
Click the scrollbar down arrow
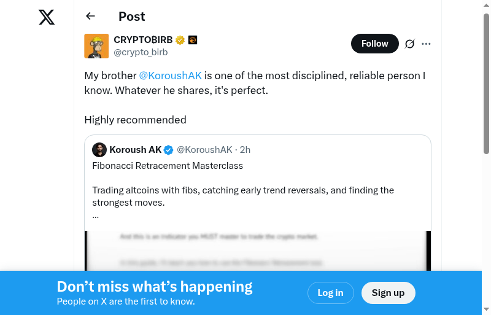tap(487, 309)
